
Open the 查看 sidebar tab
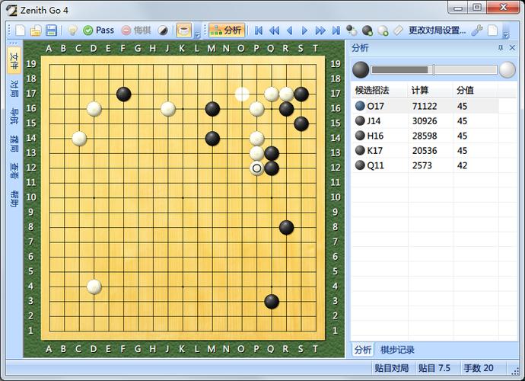pyautogui.click(x=14, y=171)
